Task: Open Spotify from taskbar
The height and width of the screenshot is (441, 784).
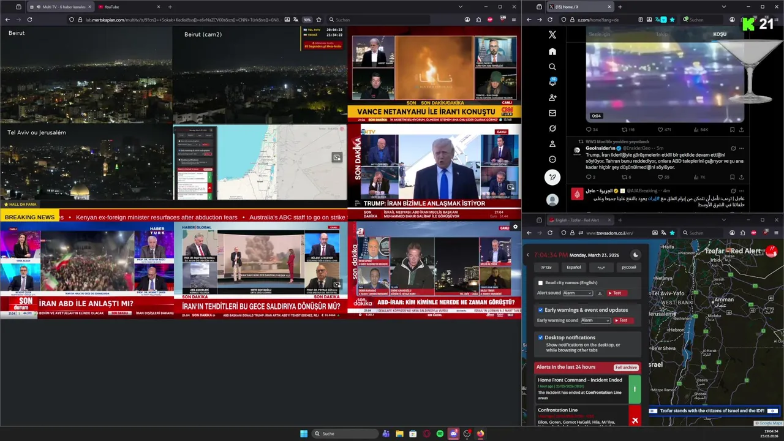Action: tap(440, 434)
